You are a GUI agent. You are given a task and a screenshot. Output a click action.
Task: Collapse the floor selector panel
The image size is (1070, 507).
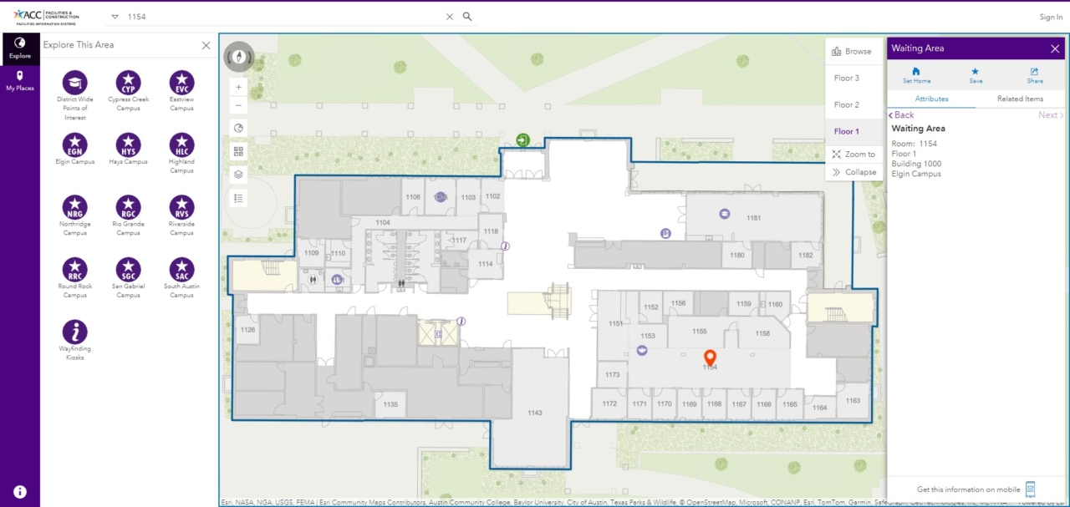tap(853, 172)
